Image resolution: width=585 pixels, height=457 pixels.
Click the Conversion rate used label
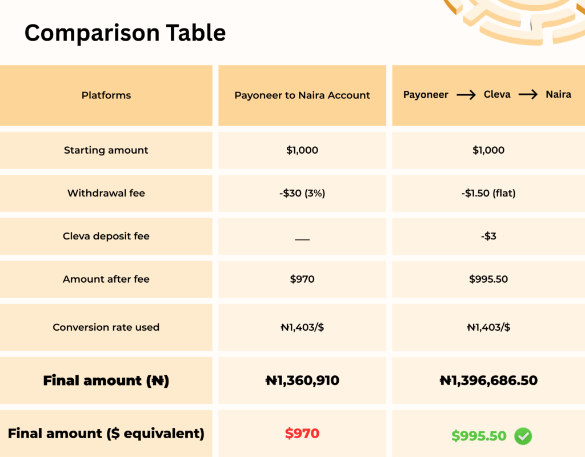(106, 327)
